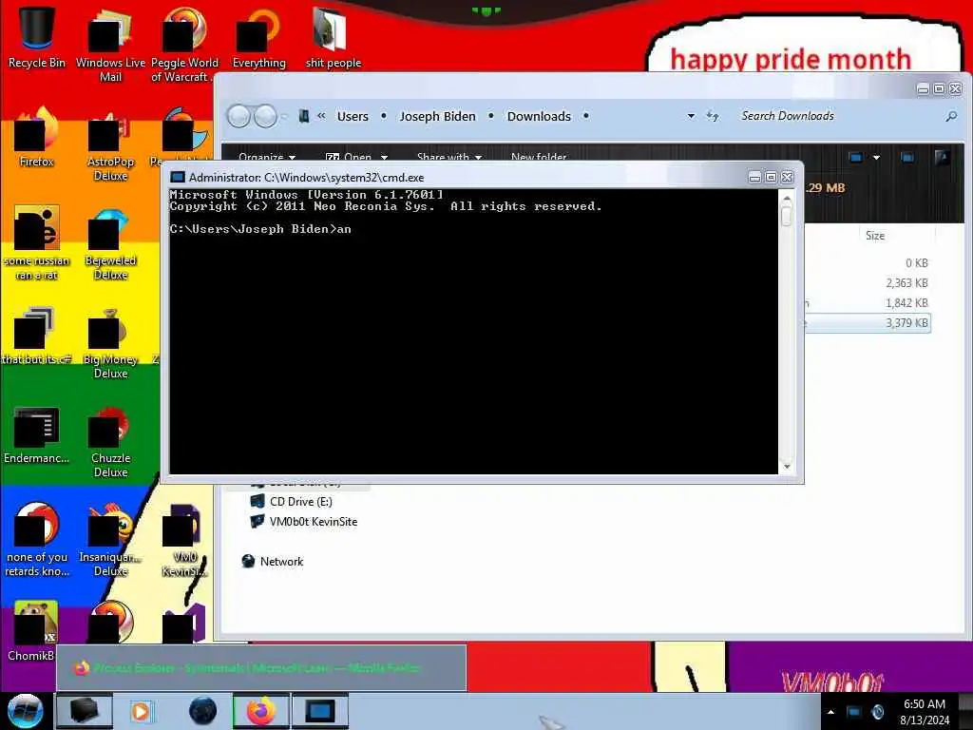Click the cmd.exe title bar icon

click(x=178, y=178)
